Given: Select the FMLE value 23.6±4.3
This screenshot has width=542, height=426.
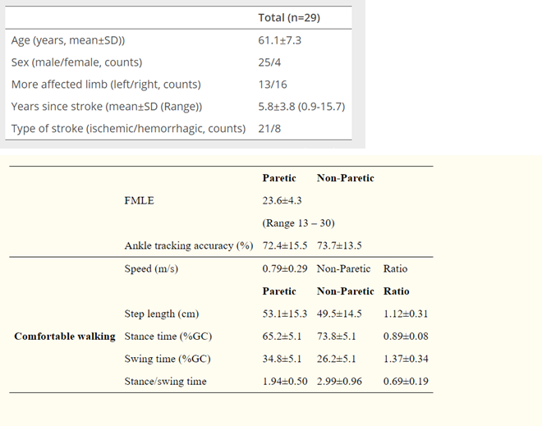Looking at the screenshot, I should click(x=282, y=200).
